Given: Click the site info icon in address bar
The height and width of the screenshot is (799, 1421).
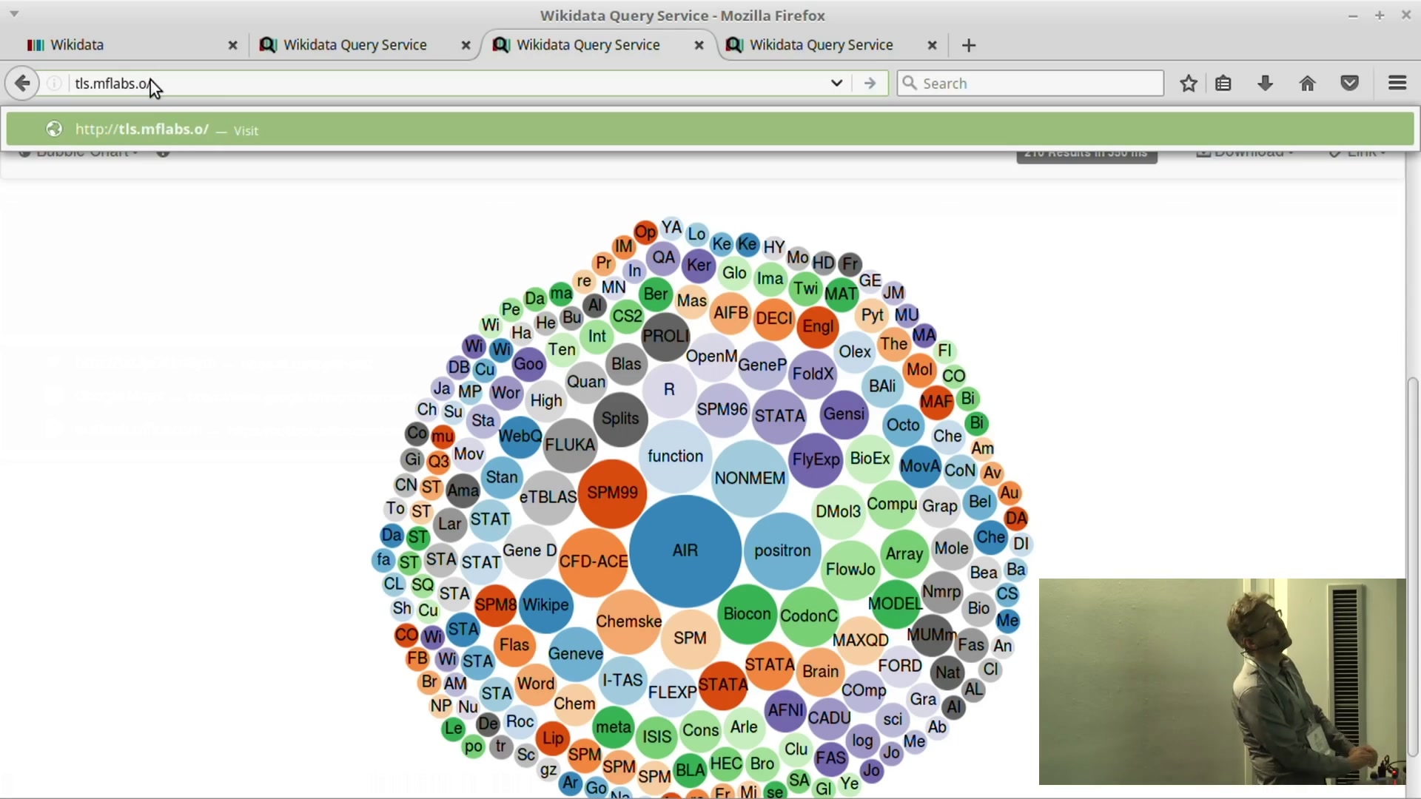Looking at the screenshot, I should (x=54, y=83).
